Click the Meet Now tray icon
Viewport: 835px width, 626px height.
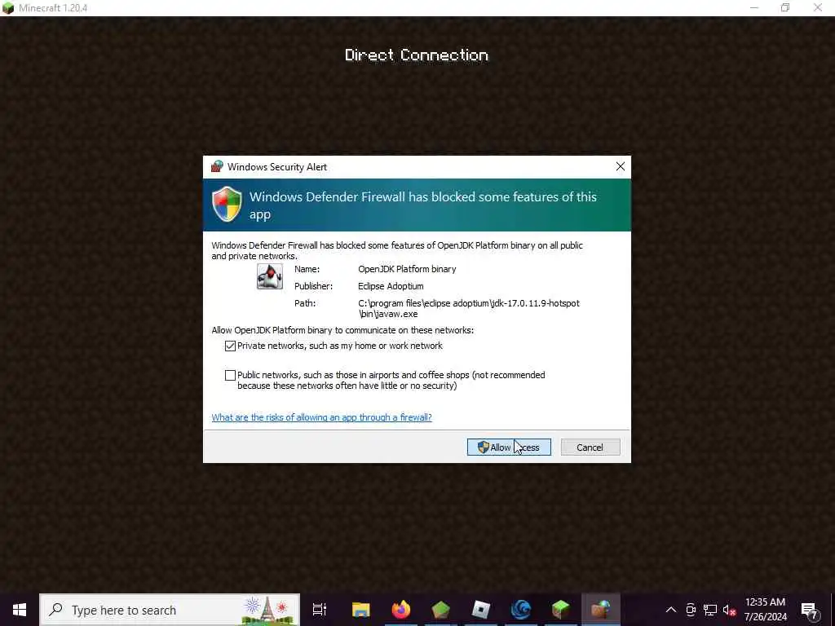691,610
